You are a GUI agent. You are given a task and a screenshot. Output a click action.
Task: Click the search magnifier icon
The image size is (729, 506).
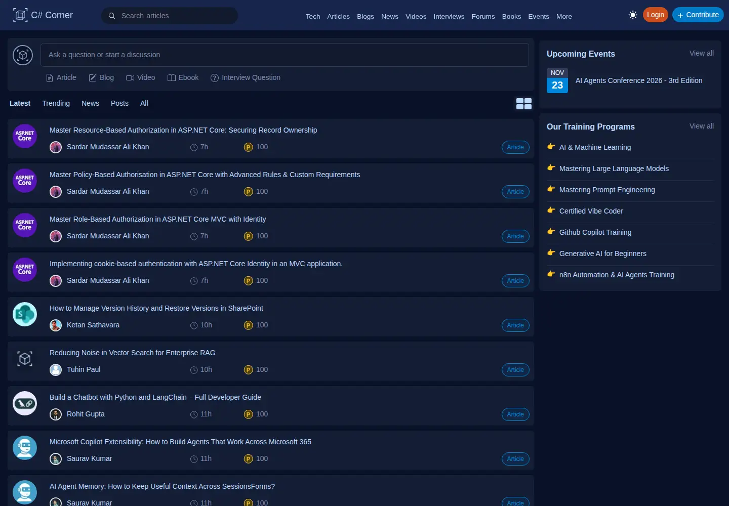112,16
